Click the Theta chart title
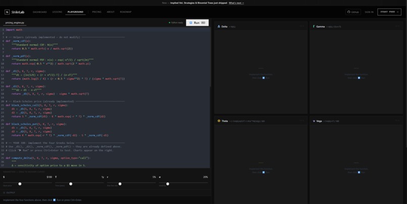Screen dimensions: 407x204 (x=225, y=121)
